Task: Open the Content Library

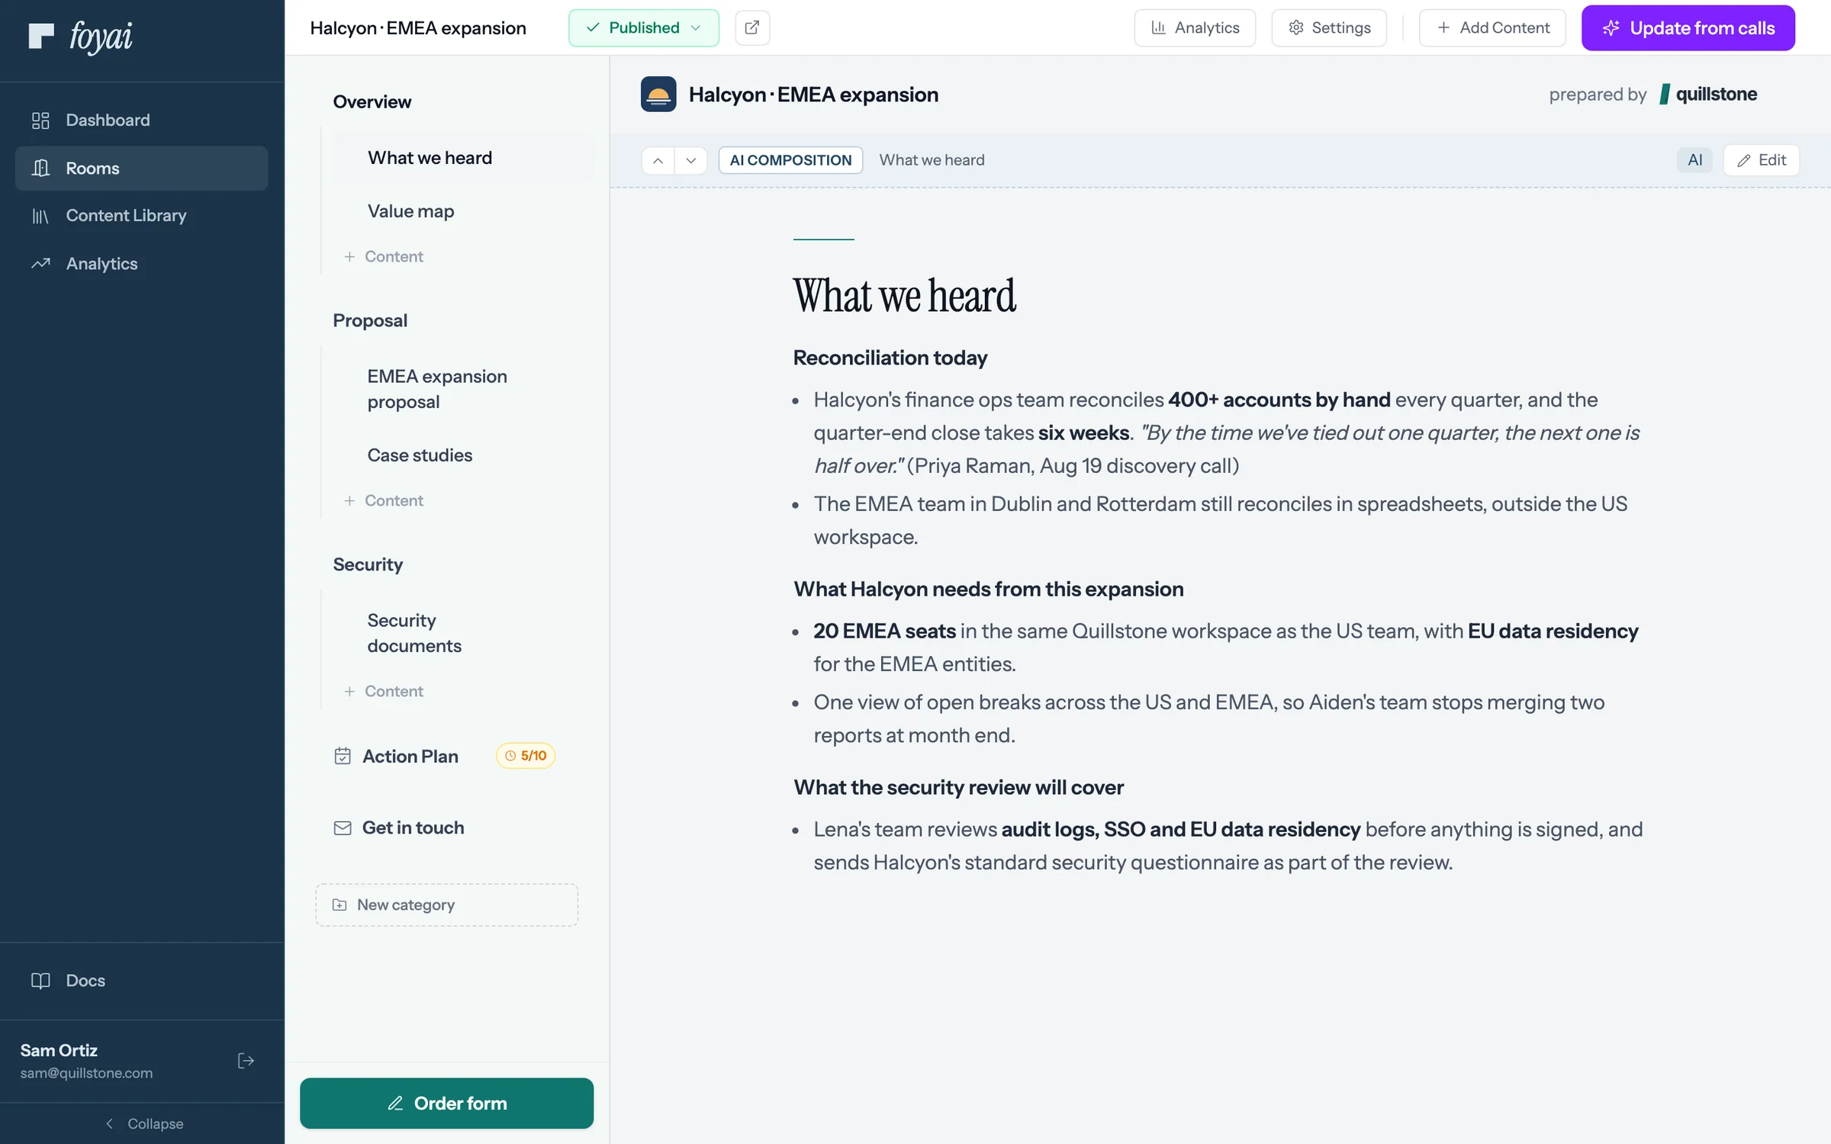Action: [142, 216]
